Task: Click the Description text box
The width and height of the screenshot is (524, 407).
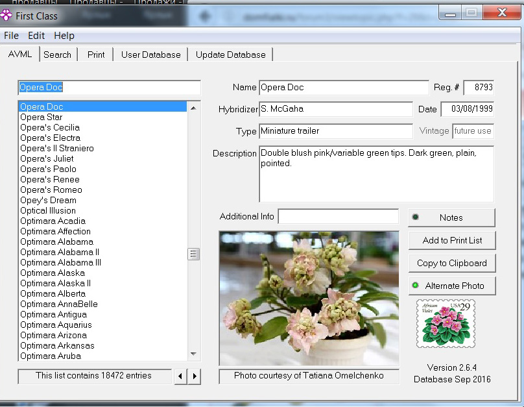Action: [377, 174]
